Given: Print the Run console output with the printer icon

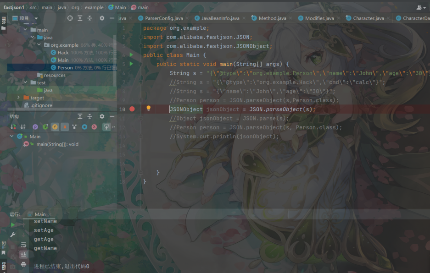Looking at the screenshot, I should [23, 264].
